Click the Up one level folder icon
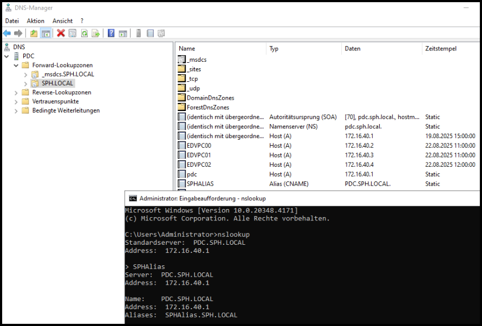The width and height of the screenshot is (482, 326). pos(34,34)
